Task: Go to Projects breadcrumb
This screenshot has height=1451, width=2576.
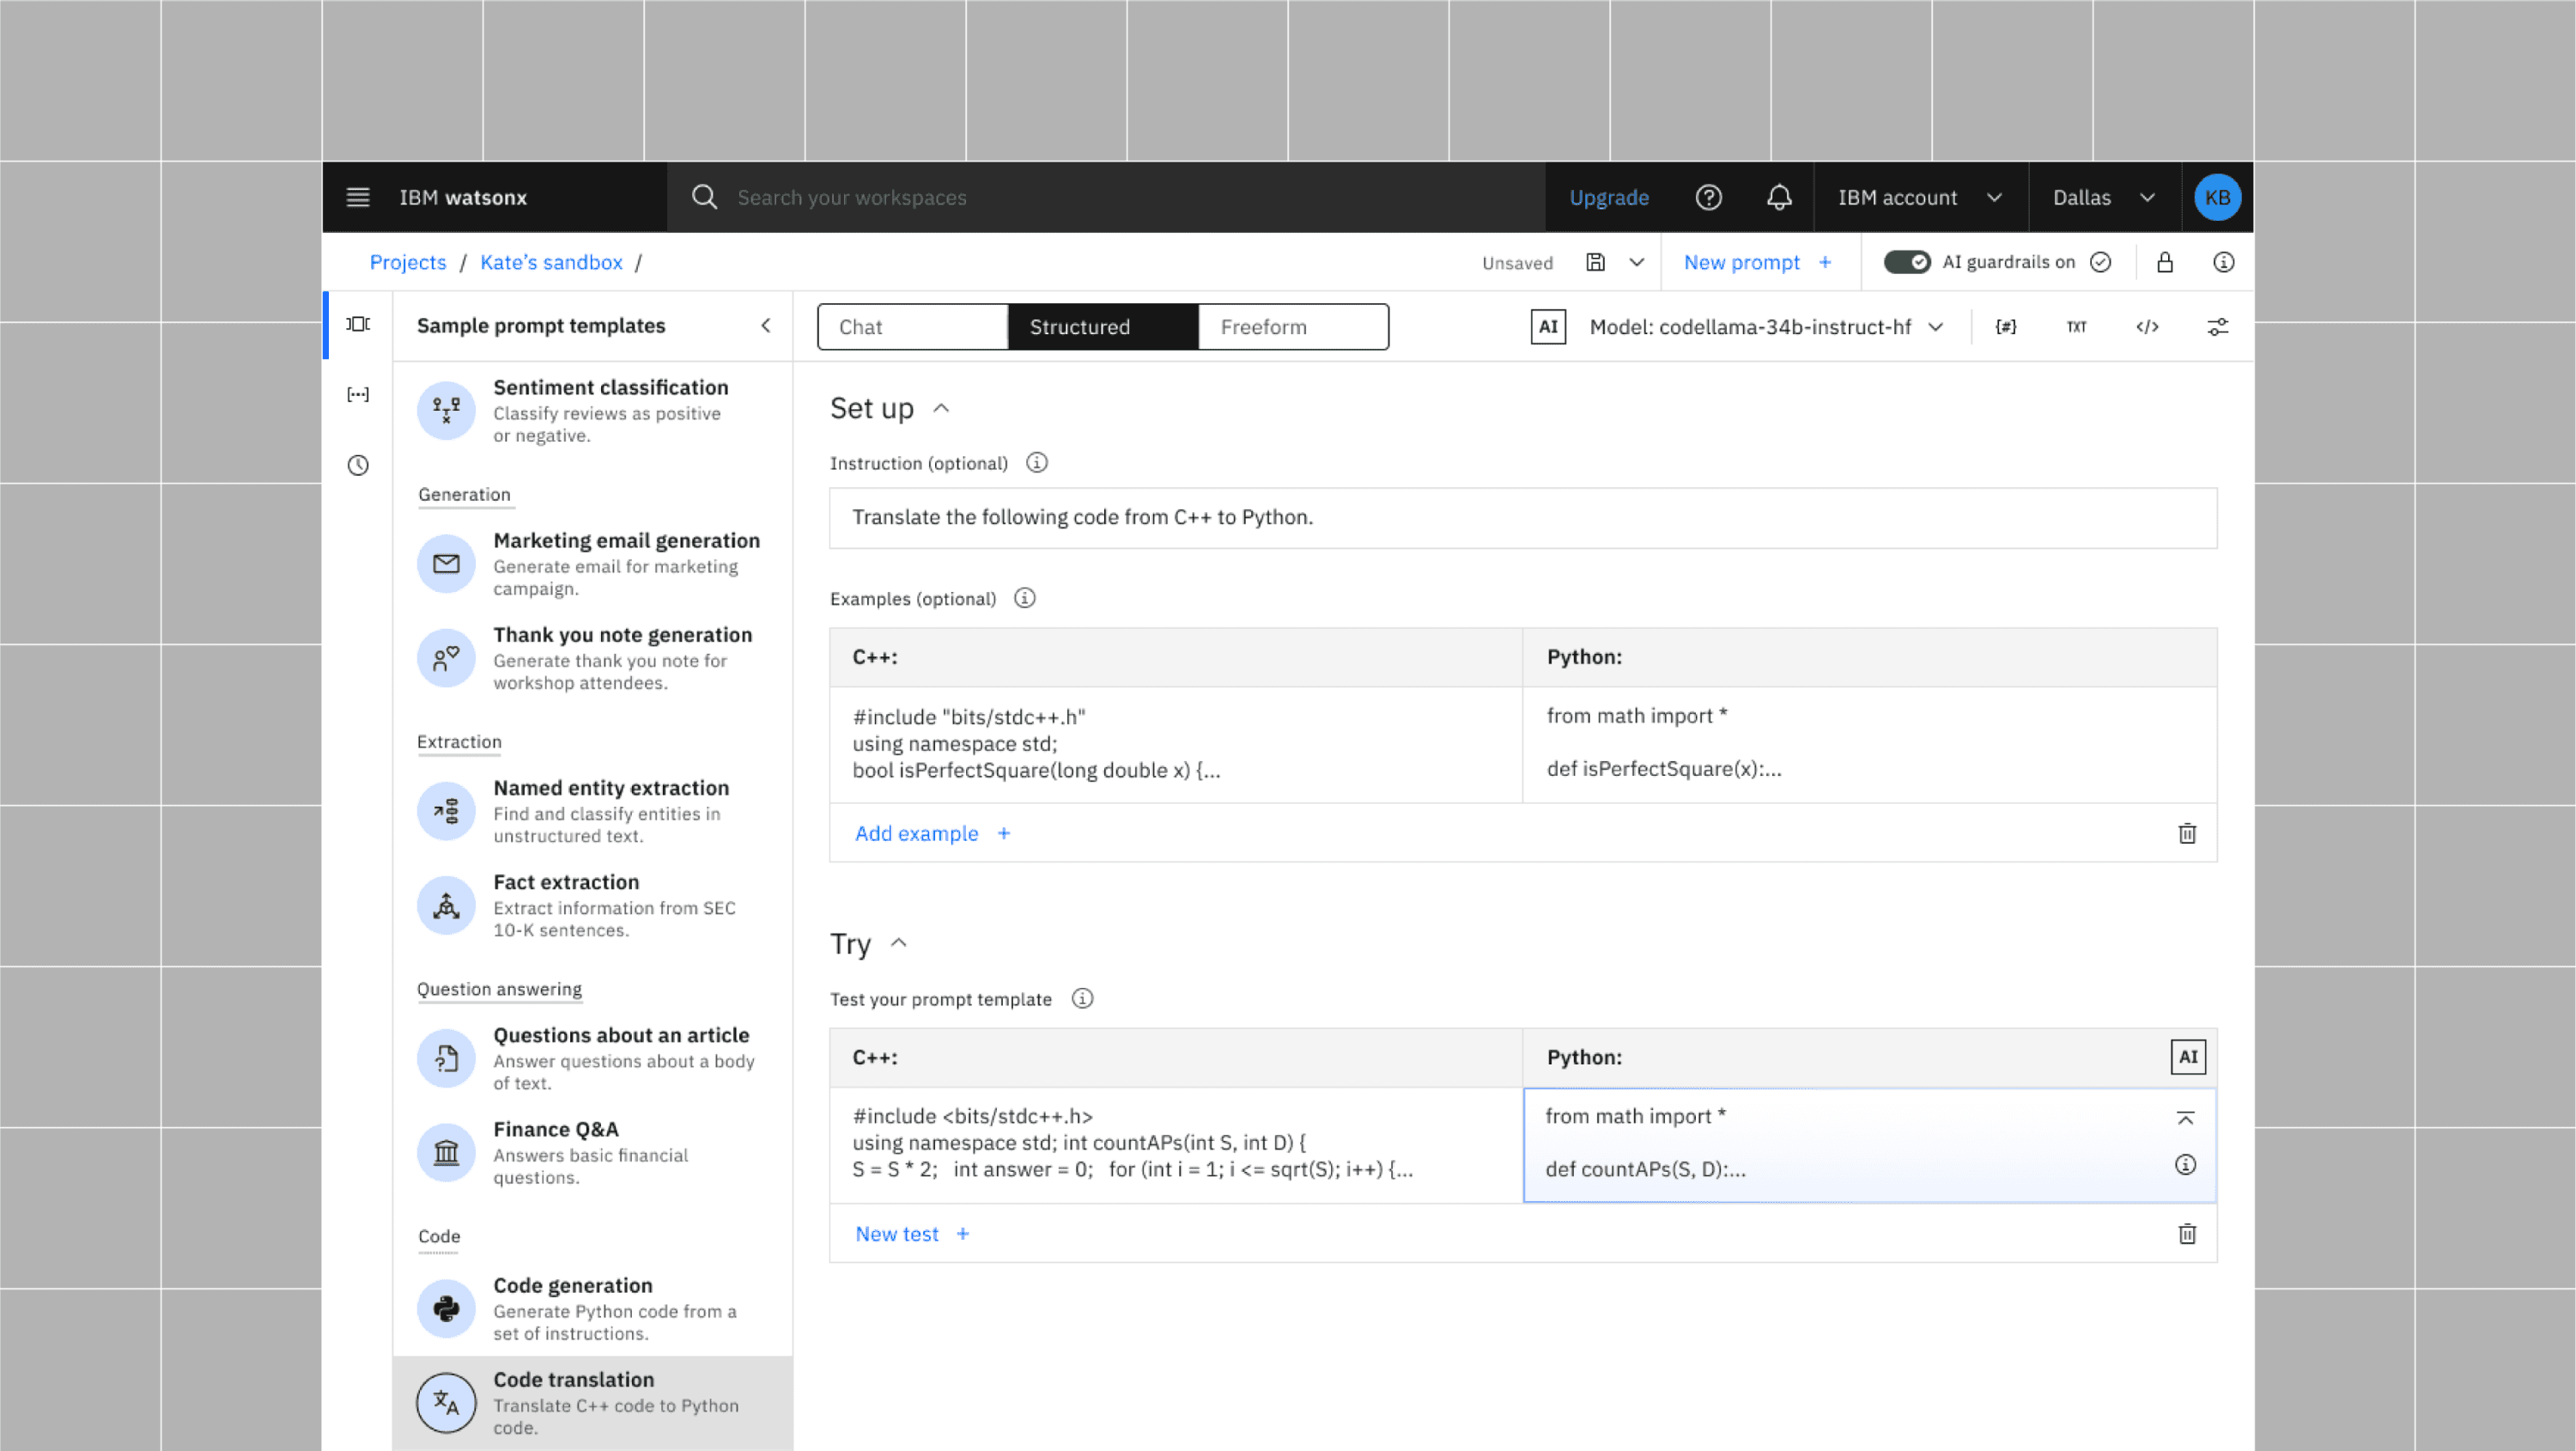Action: pyautogui.click(x=408, y=262)
